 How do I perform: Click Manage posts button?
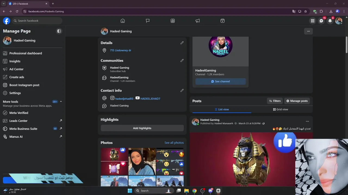[x=297, y=101]
